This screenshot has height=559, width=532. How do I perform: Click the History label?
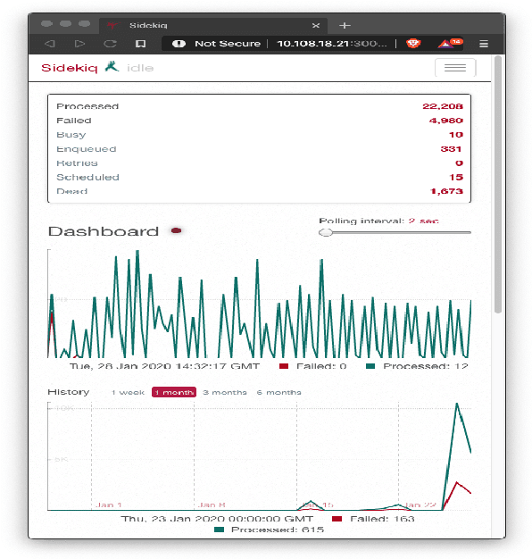(x=69, y=392)
